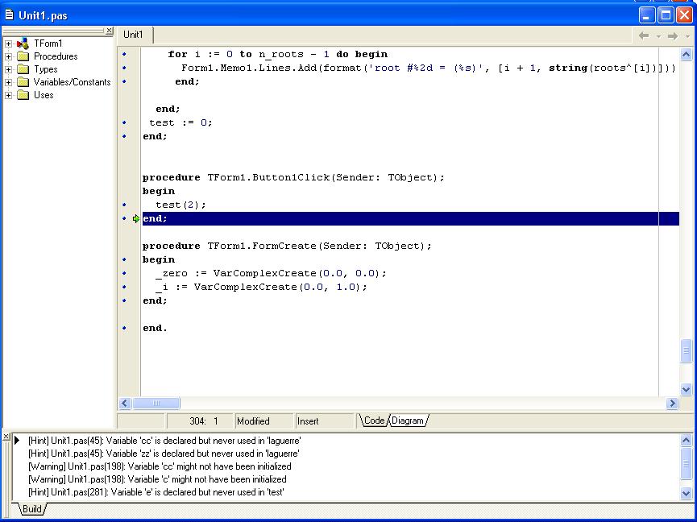Toggle breakpoint on the test(2) line
697x522 pixels.
(124, 205)
